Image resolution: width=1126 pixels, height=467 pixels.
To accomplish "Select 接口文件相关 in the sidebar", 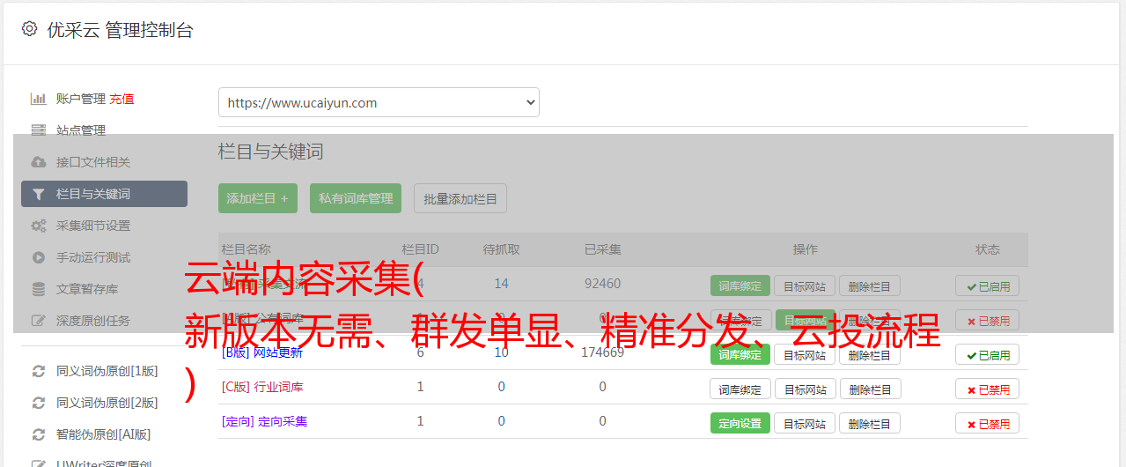I will click(x=93, y=162).
